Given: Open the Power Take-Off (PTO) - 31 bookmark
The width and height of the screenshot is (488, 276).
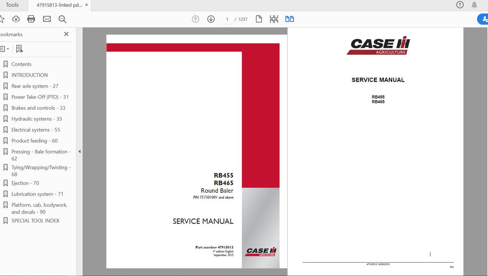Looking at the screenshot, I should 40,97.
